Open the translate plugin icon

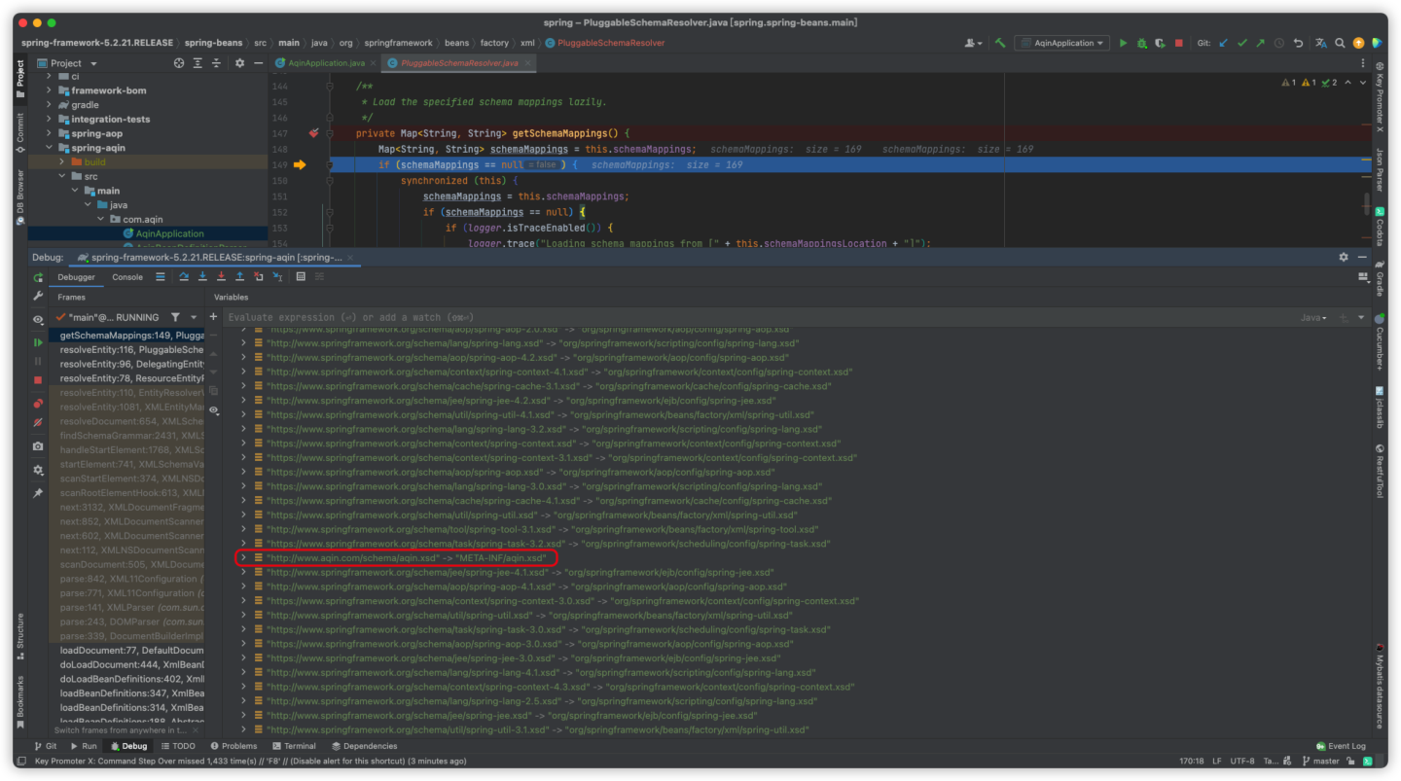click(x=1321, y=43)
